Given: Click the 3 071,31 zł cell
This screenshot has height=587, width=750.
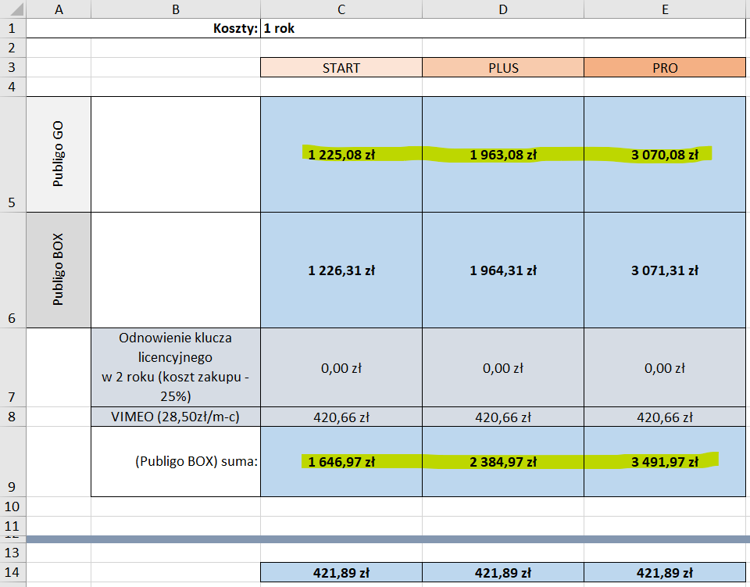Looking at the screenshot, I should tap(665, 270).
